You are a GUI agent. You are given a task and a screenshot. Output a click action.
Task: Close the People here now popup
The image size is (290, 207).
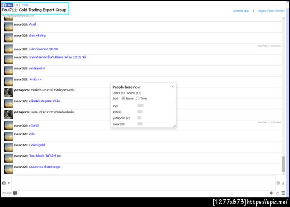(x=173, y=86)
